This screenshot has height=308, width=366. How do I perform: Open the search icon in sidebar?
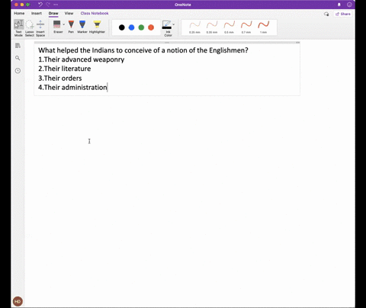18,58
